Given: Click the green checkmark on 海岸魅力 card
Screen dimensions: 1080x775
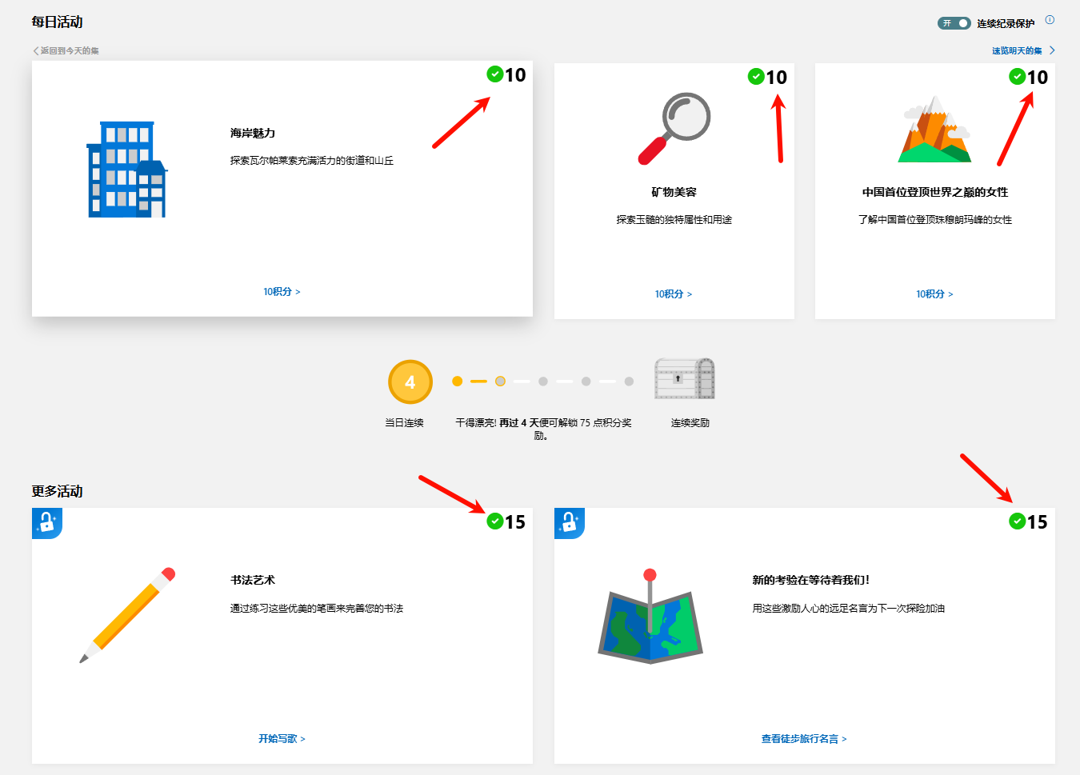Looking at the screenshot, I should point(495,74).
